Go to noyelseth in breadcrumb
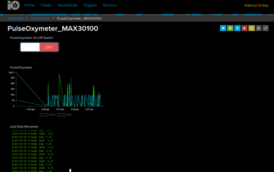274x172 pixels. point(15,19)
